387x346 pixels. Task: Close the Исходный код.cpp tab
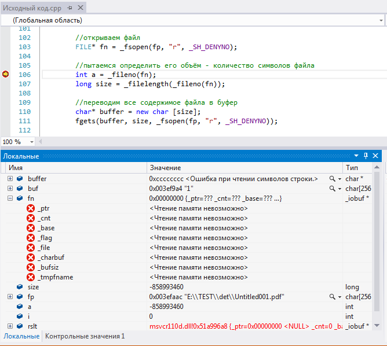[80, 8]
